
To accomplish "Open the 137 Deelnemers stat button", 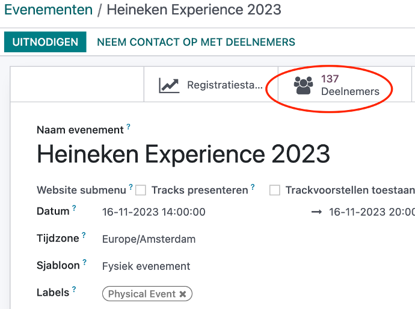I will pos(345,84).
